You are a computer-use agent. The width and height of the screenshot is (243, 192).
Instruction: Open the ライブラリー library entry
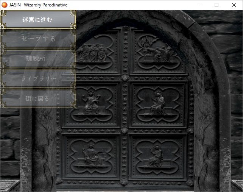38,78
